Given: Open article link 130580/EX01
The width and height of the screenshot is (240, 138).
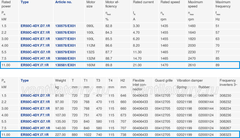Looking at the screenshot, I should pyautogui.click(x=65, y=59).
